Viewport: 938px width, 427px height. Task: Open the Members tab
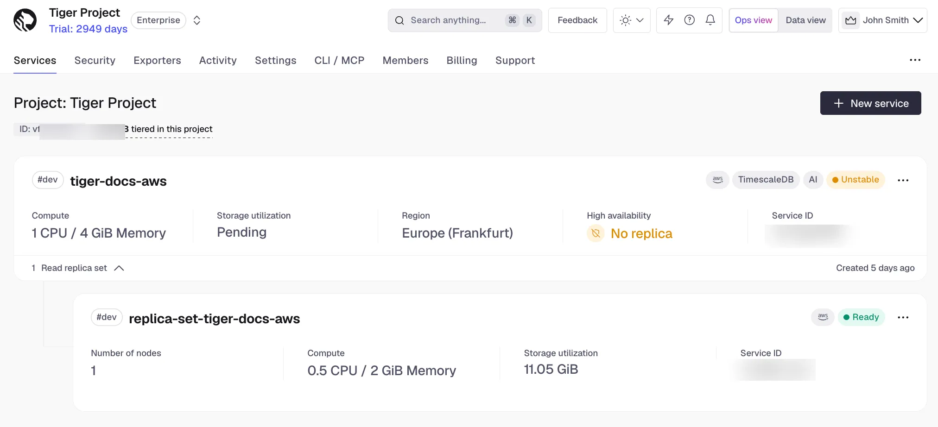point(406,60)
